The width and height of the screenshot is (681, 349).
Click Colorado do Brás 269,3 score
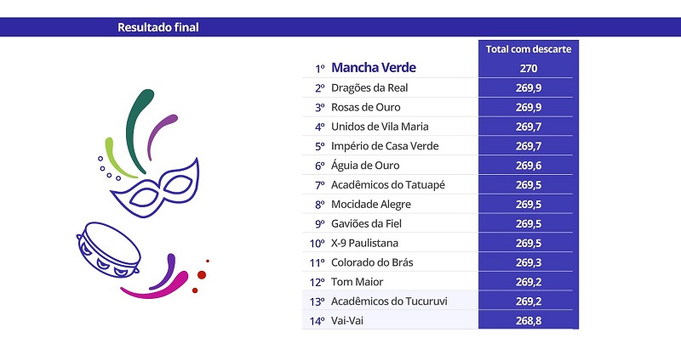tap(529, 263)
